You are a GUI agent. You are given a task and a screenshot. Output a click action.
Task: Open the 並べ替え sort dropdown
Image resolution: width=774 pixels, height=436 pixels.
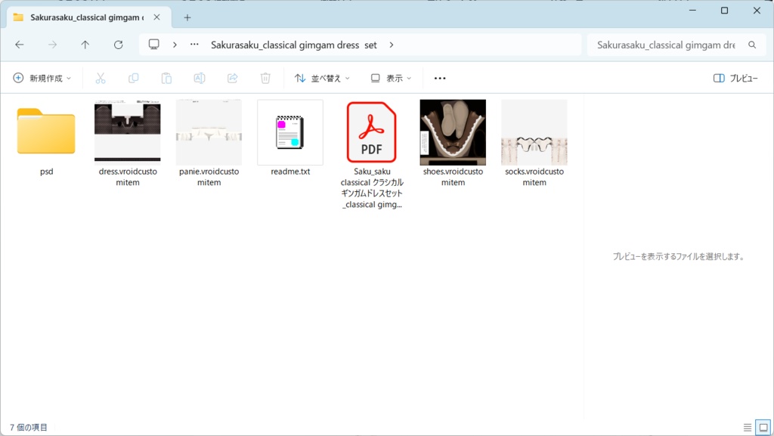pyautogui.click(x=322, y=78)
